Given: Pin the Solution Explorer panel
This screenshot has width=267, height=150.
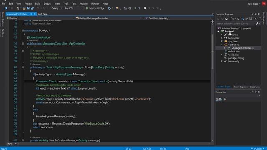Looking at the screenshot, I should pos(256,14).
